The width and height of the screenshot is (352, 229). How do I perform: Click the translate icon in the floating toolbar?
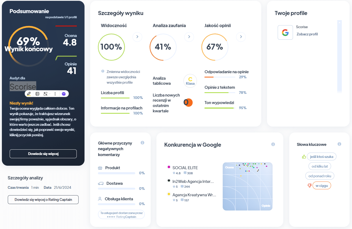(45, 94)
